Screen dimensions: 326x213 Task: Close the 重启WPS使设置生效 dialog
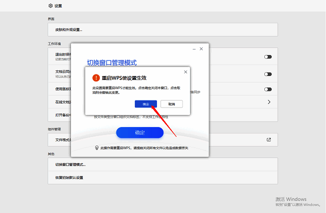click(186, 72)
